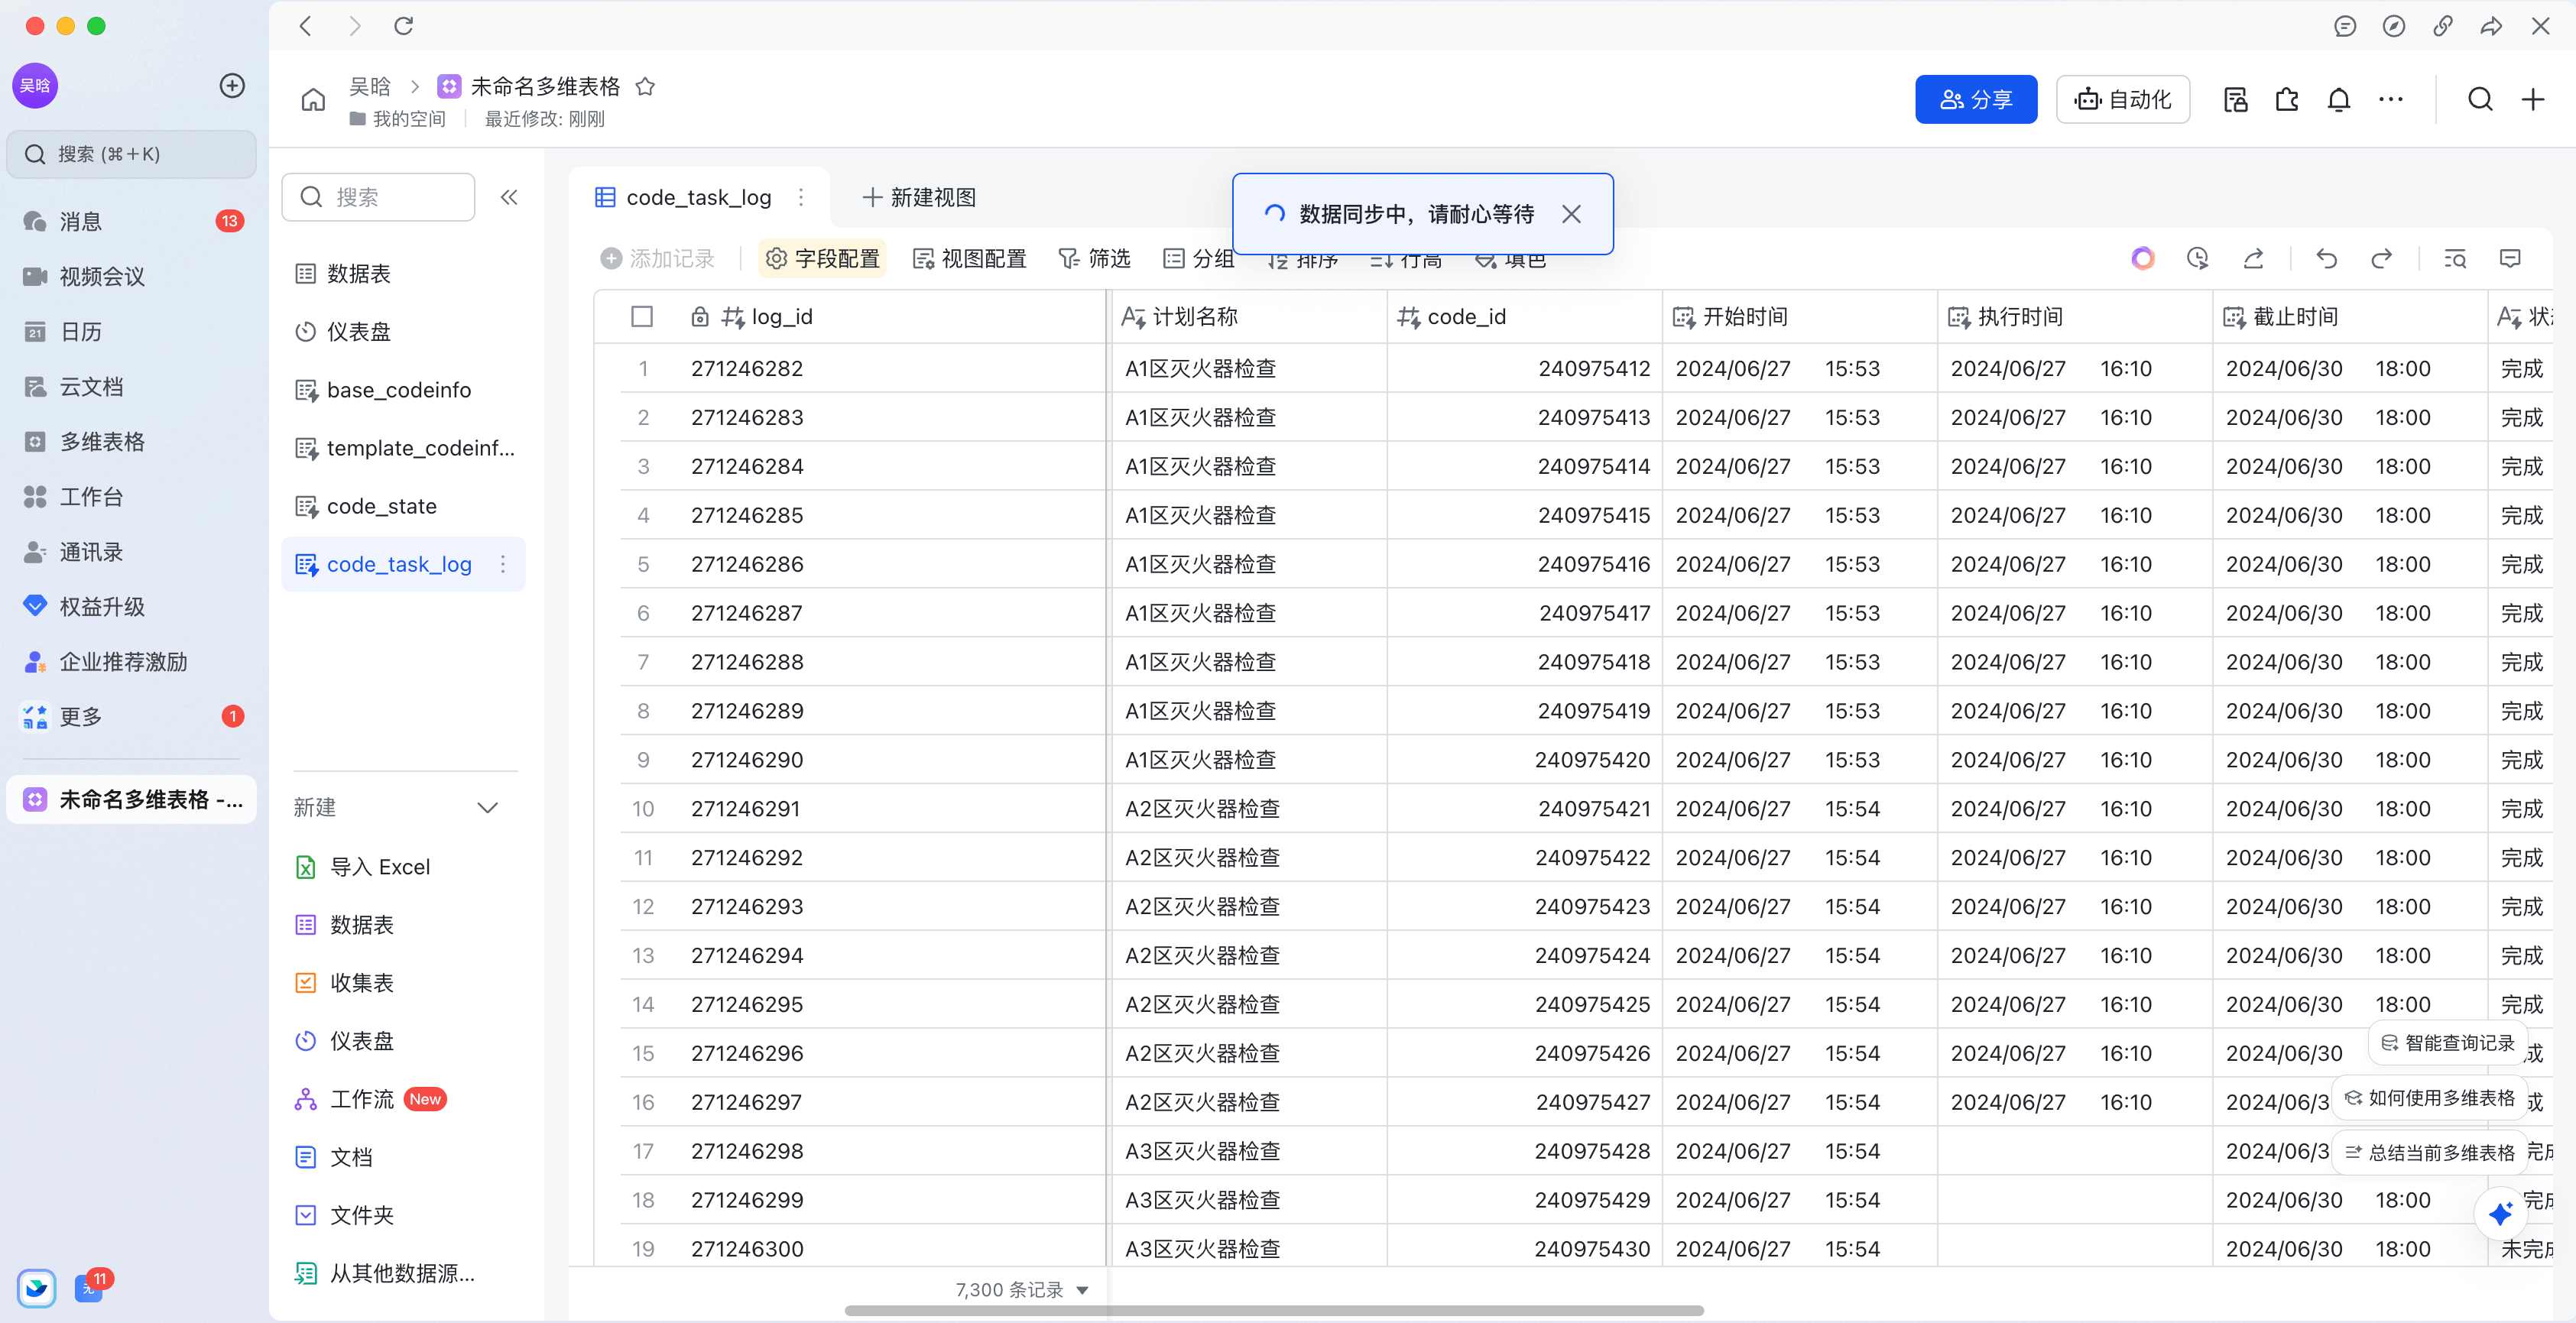The width and height of the screenshot is (2576, 1323).
Task: Open 分组 grouping options
Action: 1199,259
